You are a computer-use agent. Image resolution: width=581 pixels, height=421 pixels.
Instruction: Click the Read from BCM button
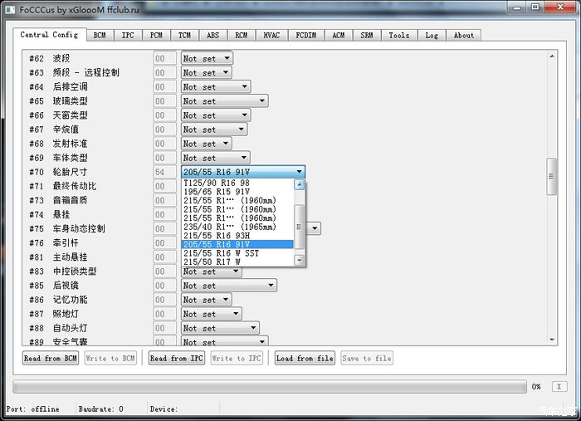coord(51,358)
